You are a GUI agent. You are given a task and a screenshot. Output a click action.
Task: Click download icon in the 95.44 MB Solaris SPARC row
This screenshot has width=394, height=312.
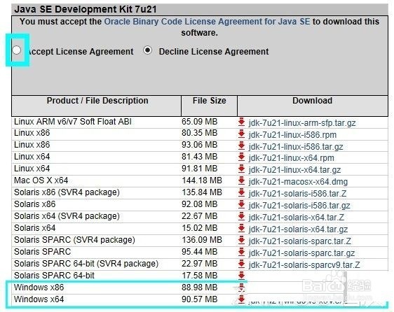[241, 252]
